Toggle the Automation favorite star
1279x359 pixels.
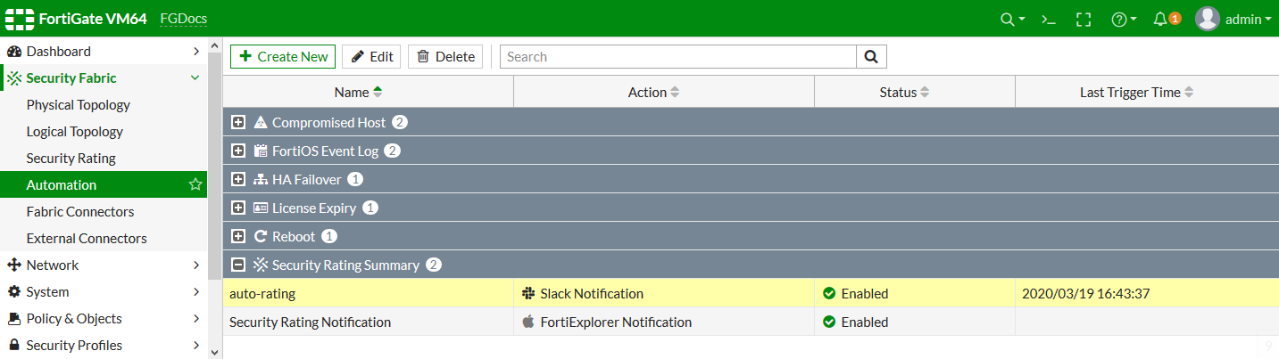(195, 185)
